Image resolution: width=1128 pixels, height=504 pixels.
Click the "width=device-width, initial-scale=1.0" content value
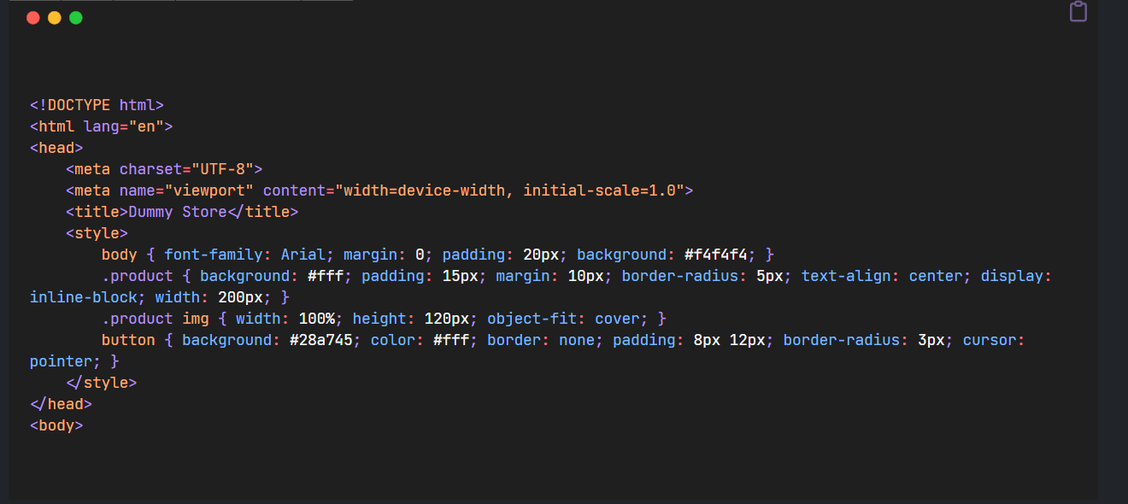(x=509, y=190)
